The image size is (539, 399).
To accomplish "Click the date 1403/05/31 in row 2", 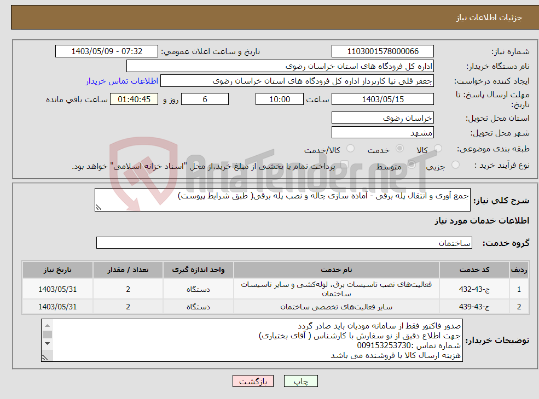I will (57, 307).
